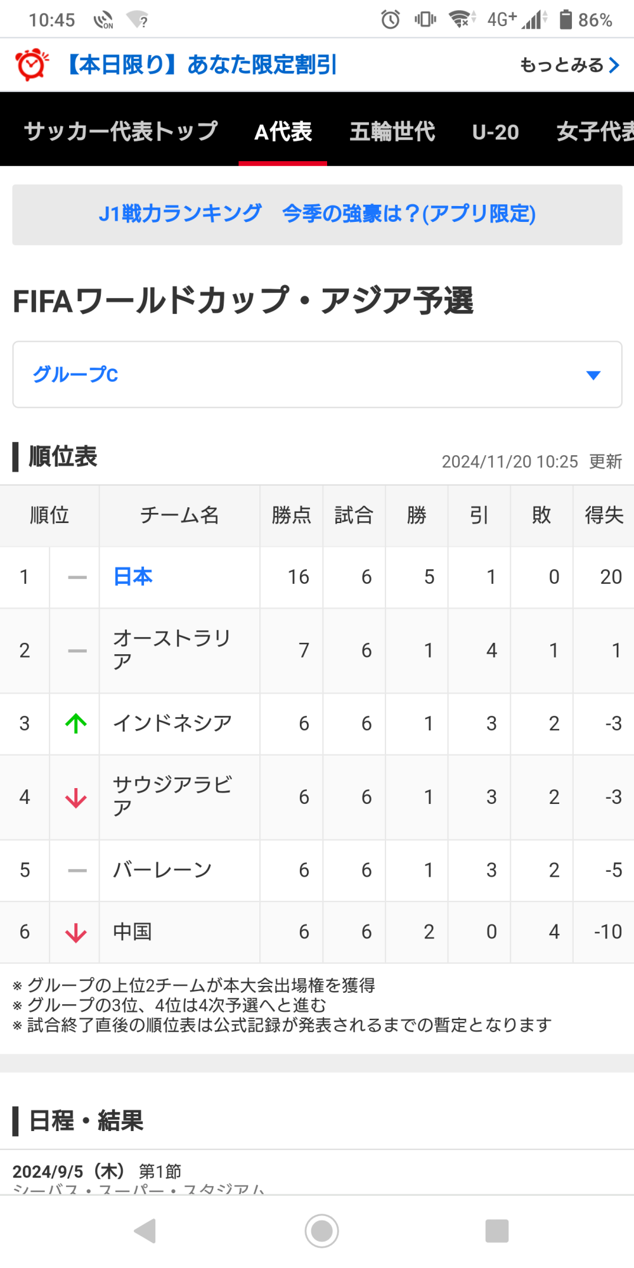Tap the red alarm clock promo icon

pos(32,65)
